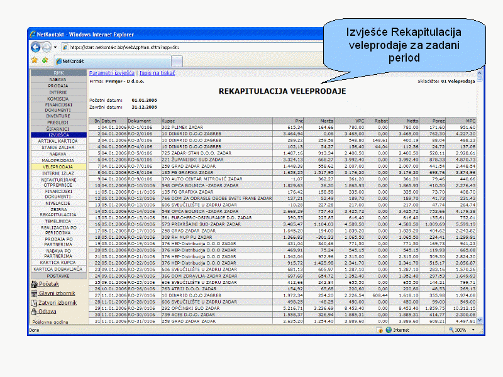Click the Favorites star icon
Viewport: 503px width, 377px height.
click(35, 60)
